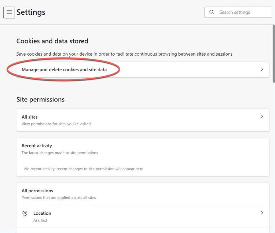Open the hamburger settings menu
Image resolution: width=275 pixels, height=233 pixels.
click(9, 13)
